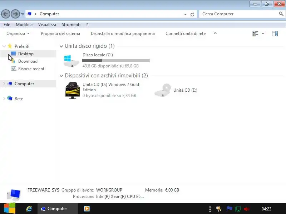Open the Strumenti menu
Image resolution: width=286 pixels, height=214 pixels.
coord(71,25)
